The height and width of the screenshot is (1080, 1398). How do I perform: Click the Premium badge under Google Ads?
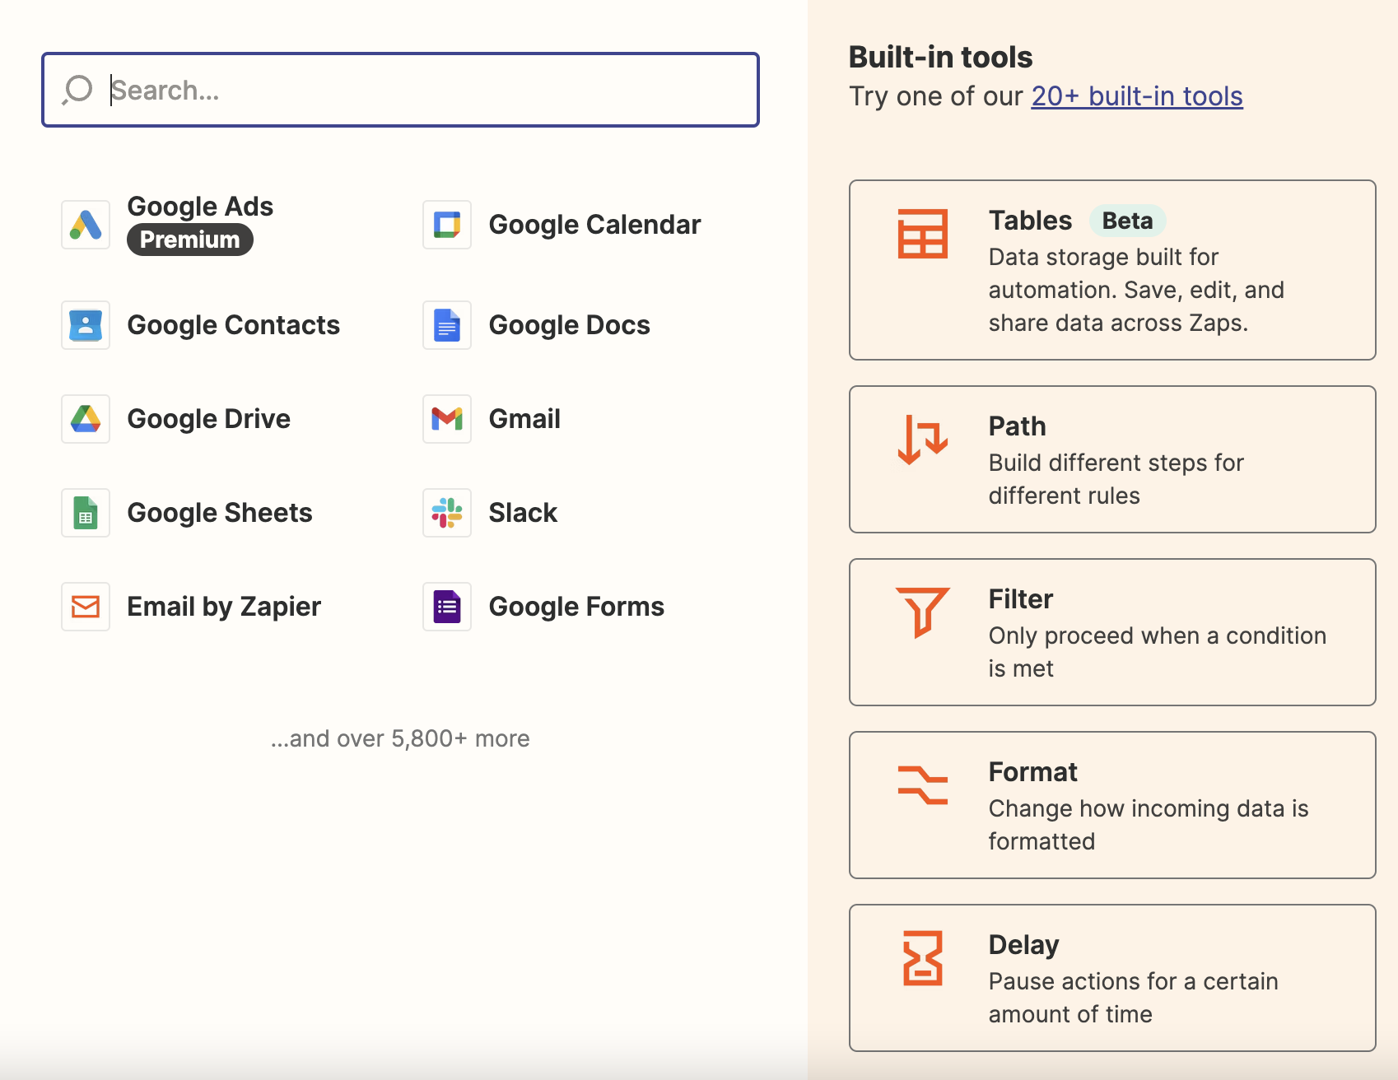(x=189, y=240)
